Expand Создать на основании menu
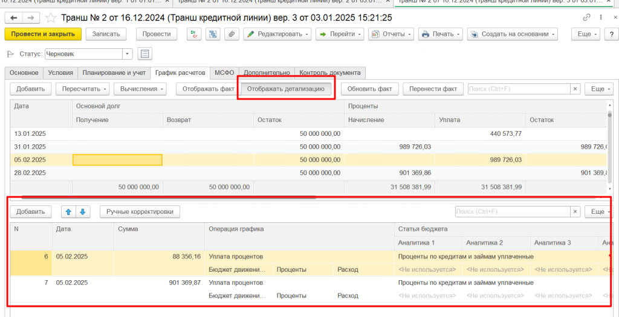619x317 pixels. (513, 34)
